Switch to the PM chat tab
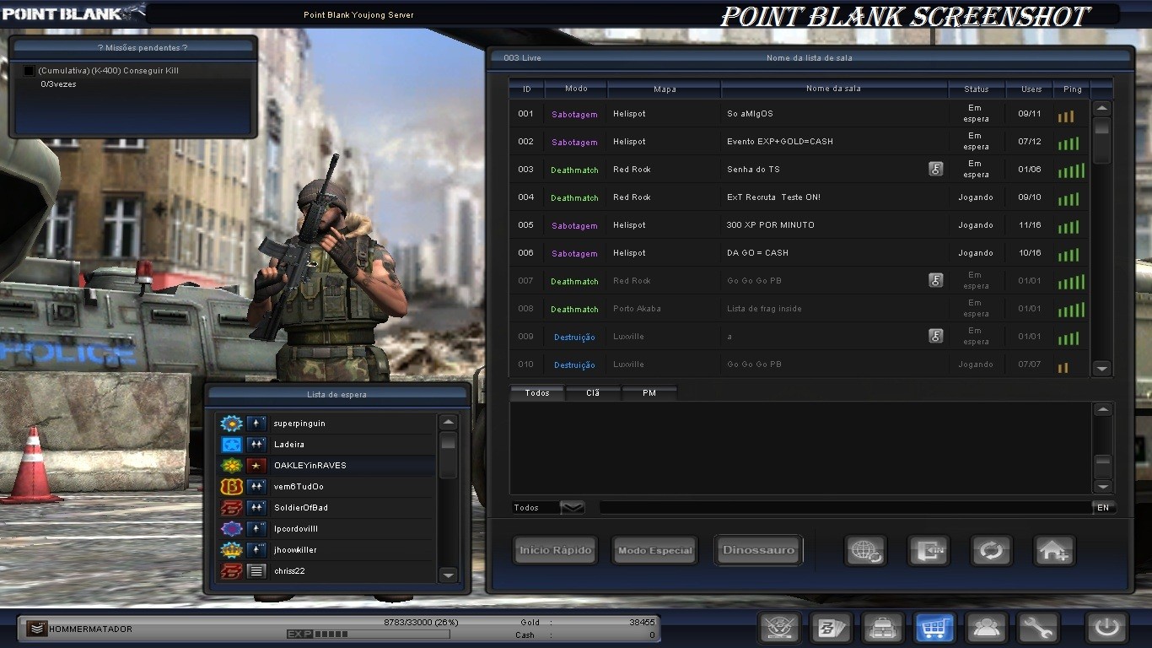Viewport: 1152px width, 648px height. pos(649,391)
